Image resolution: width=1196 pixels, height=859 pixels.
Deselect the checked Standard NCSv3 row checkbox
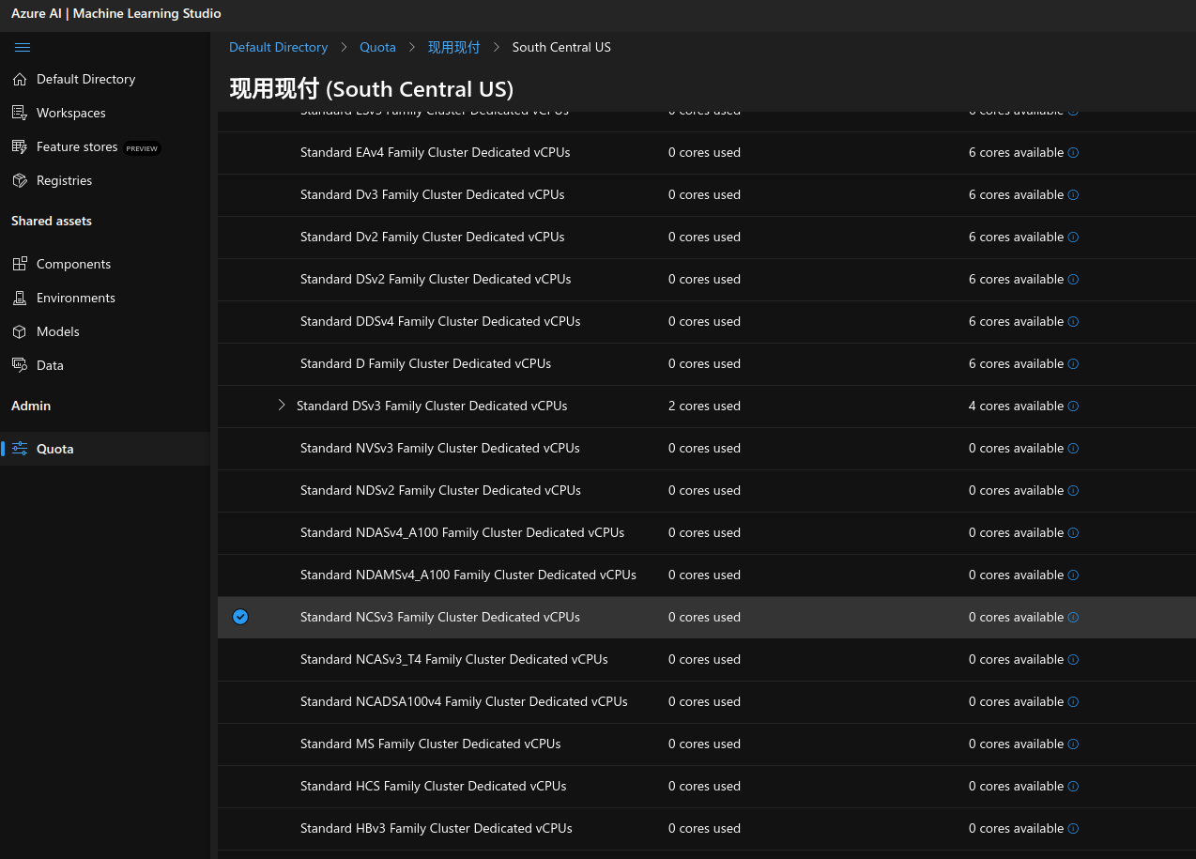tap(240, 617)
